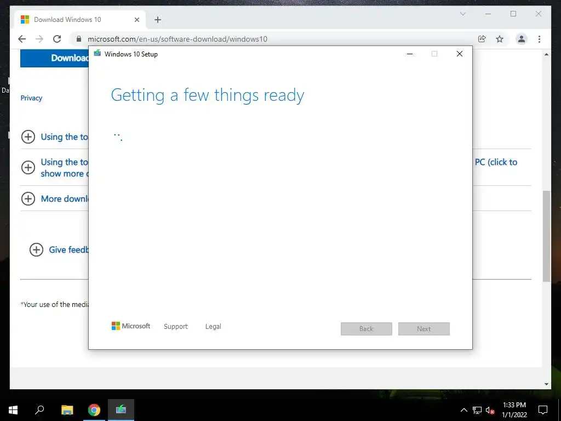Open the network tray icon
561x421 pixels.
tap(477, 410)
